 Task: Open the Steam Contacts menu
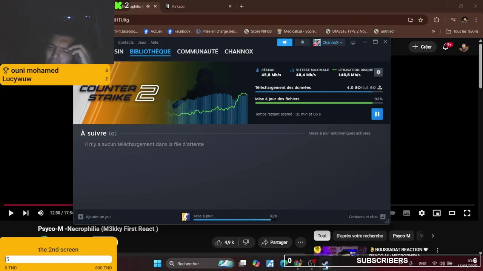126,43
